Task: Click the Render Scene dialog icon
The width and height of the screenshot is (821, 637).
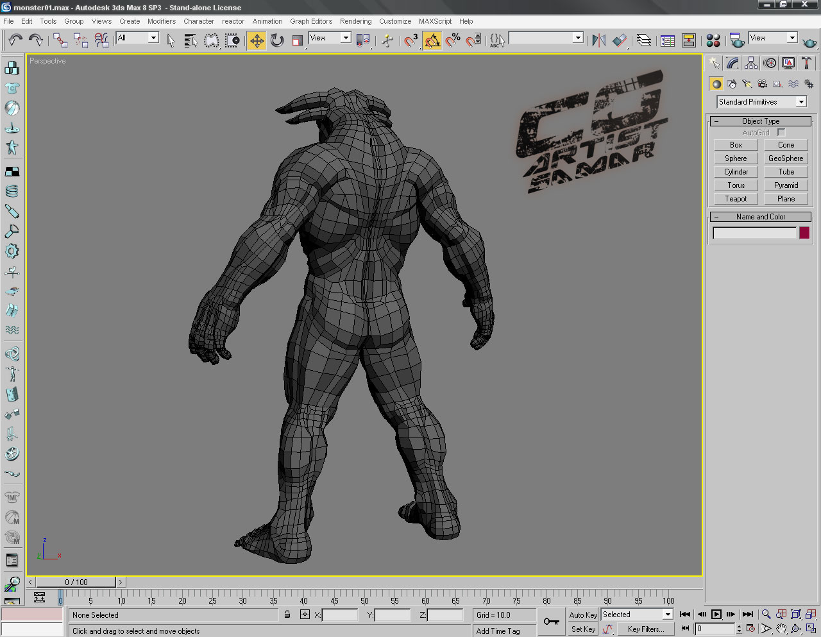Action: click(736, 40)
